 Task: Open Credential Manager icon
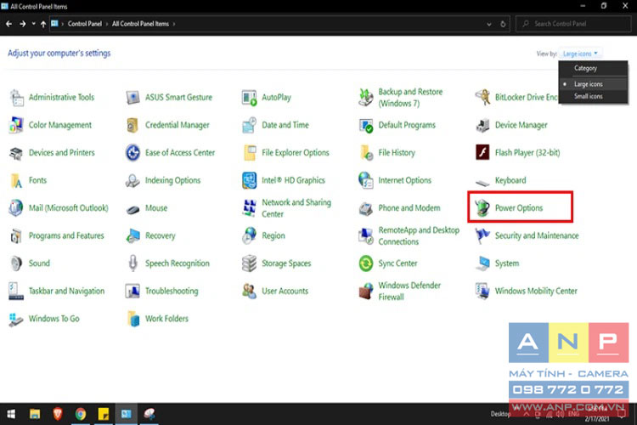[132, 125]
